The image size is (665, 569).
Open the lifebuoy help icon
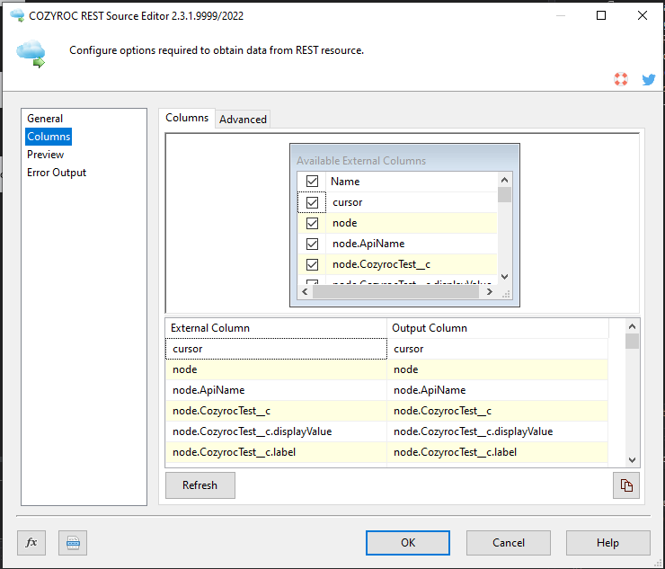pos(621,79)
